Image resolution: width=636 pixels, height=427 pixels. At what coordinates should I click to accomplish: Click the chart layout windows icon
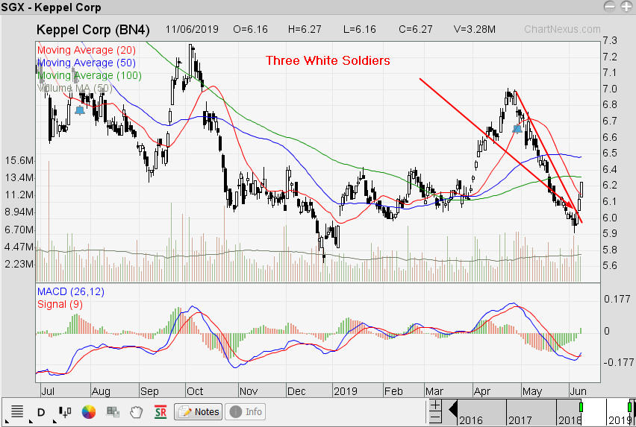pyautogui.click(x=113, y=411)
